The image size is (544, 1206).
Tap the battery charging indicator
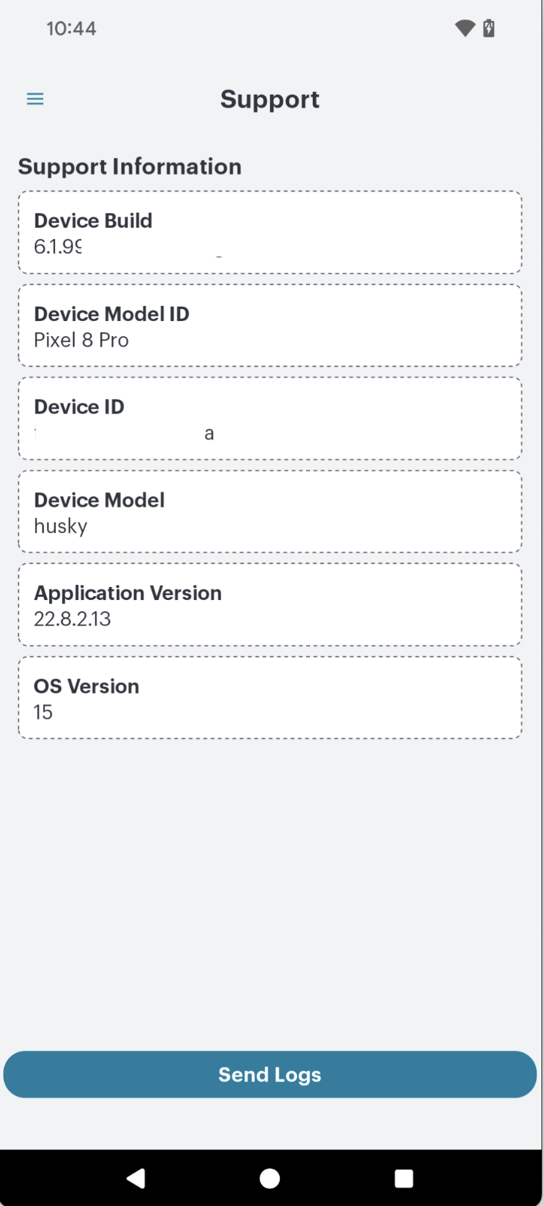coord(489,28)
